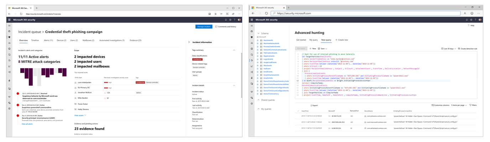Open new browser tab in incident window
490x142 pixels.
37,8
